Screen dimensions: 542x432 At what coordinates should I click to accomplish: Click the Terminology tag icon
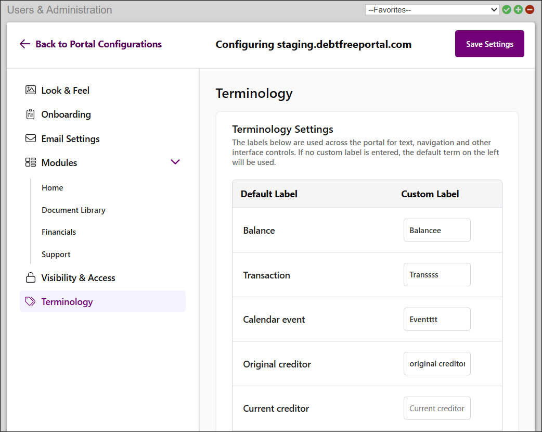coord(30,302)
